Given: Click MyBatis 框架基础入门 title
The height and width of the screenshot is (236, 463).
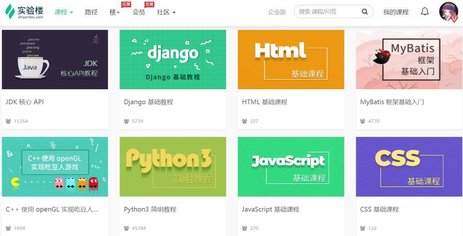Looking at the screenshot, I should (x=392, y=102).
